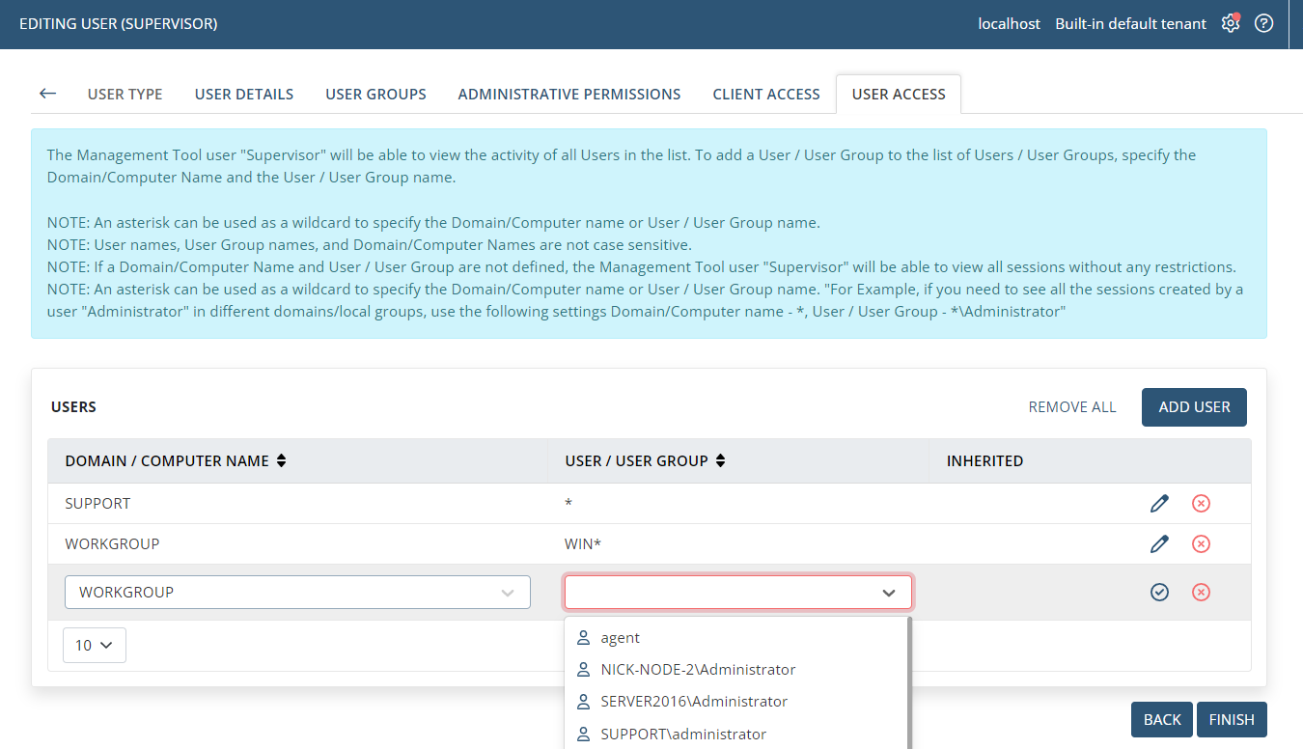Edit the SUPPORT row with pencil icon
The height and width of the screenshot is (749, 1303).
[x=1159, y=504]
